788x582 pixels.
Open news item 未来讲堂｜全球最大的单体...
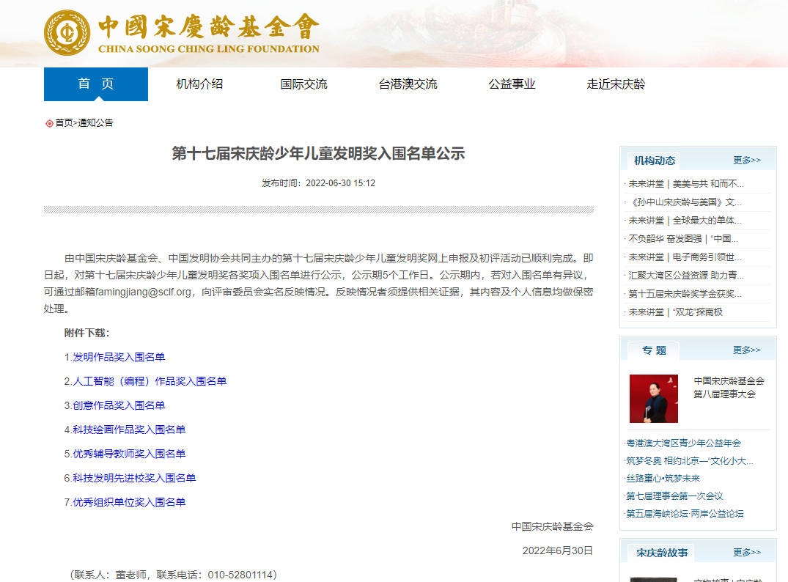(x=685, y=220)
